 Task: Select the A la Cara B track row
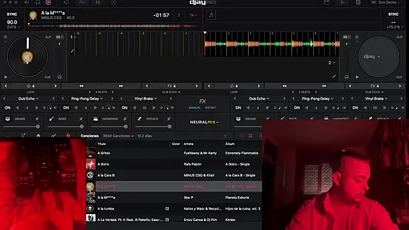pyautogui.click(x=174, y=175)
